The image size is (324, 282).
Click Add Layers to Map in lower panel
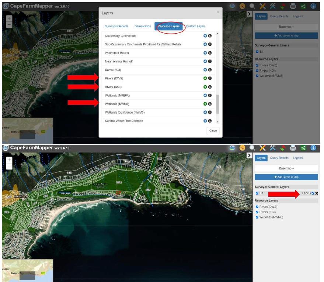(286, 177)
